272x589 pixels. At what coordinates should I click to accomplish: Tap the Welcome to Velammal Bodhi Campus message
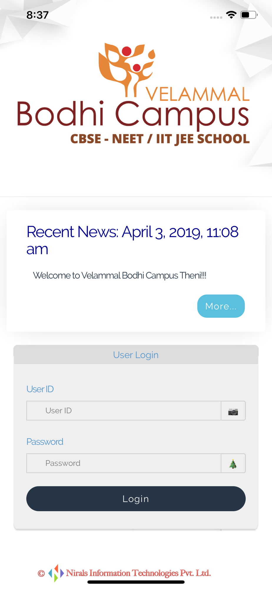click(x=120, y=275)
